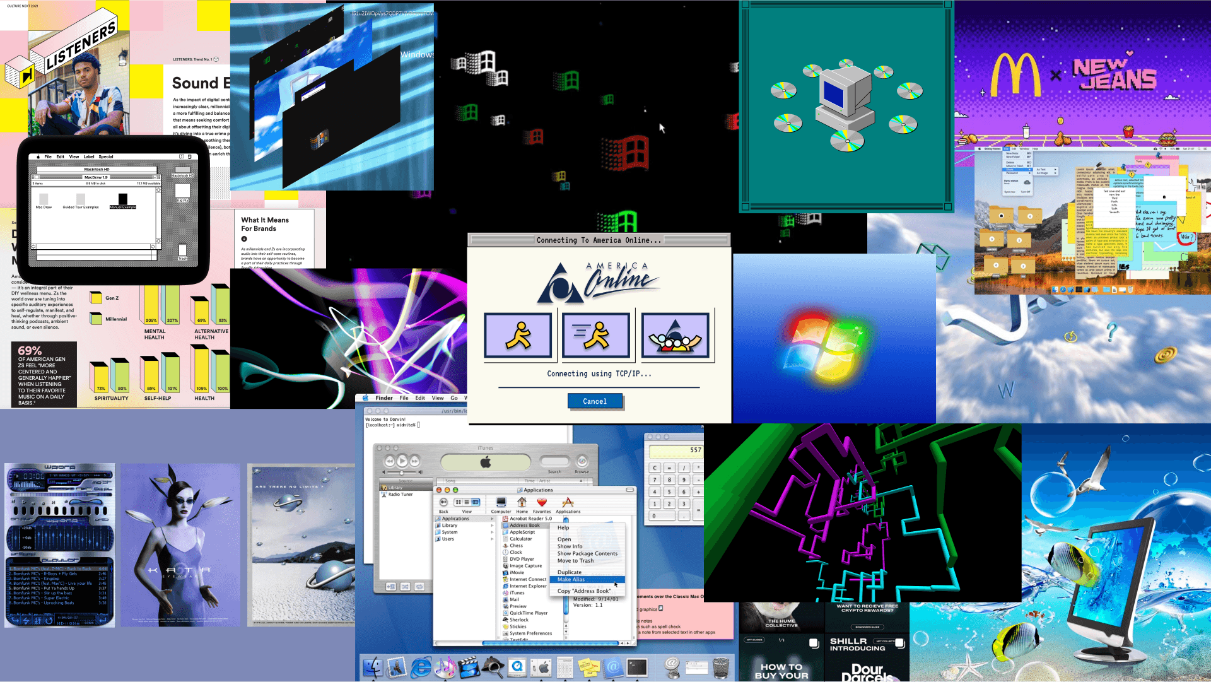Click the Back arrow in Applications window
Viewport: 1211px width, 682px height.
443,502
